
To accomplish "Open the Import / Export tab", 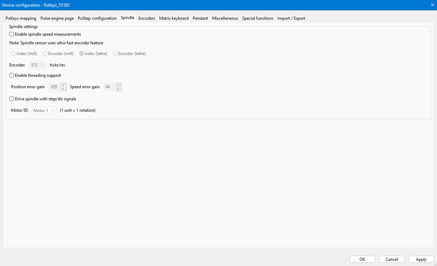I will point(291,18).
